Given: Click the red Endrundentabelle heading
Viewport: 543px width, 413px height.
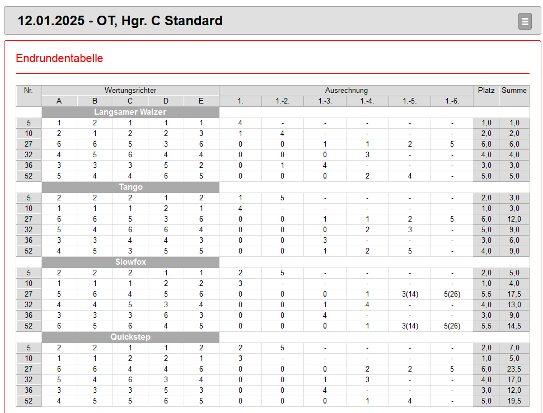Looking at the screenshot, I should (59, 58).
